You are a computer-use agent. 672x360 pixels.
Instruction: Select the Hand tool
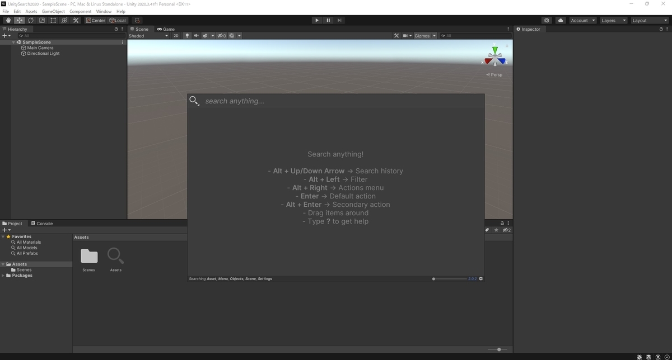pyautogui.click(x=8, y=20)
